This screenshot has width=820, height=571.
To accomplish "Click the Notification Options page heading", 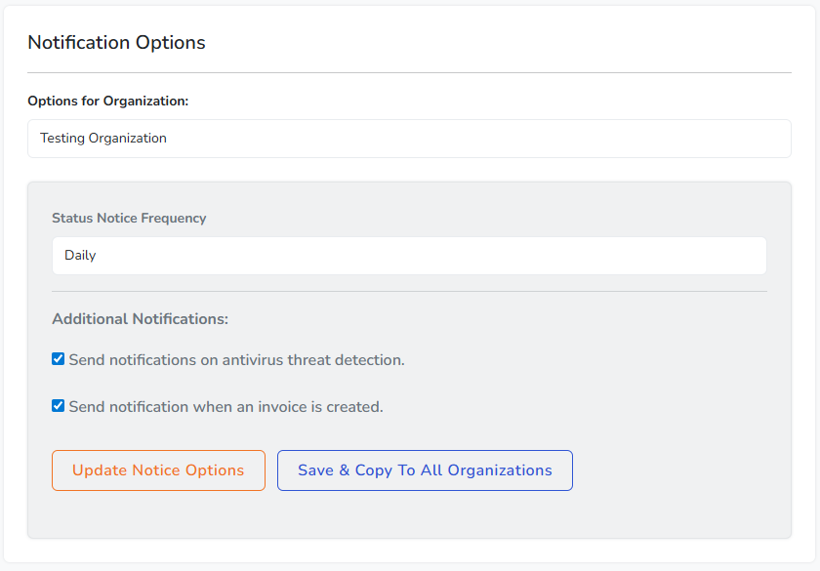I will point(116,43).
